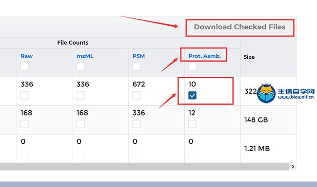The image size is (317, 187).
Task: Click the Download Checked Files button
Action: pyautogui.click(x=240, y=28)
